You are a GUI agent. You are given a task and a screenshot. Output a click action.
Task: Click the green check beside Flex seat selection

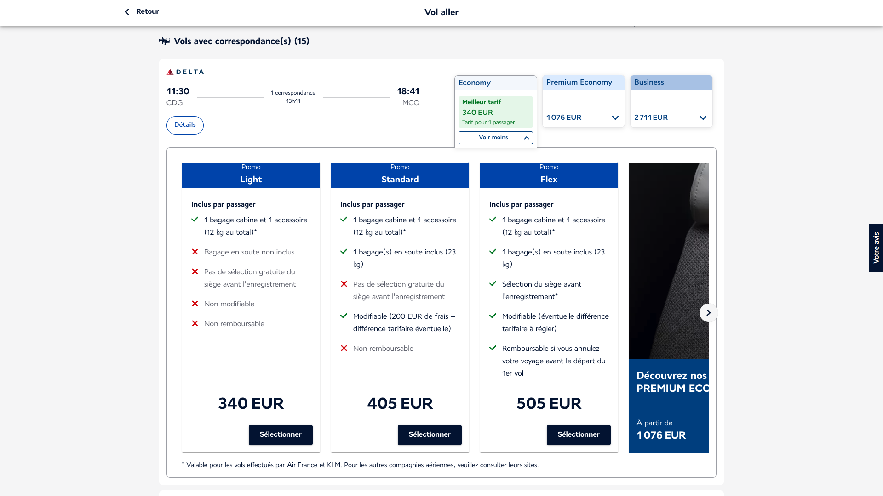pyautogui.click(x=493, y=284)
